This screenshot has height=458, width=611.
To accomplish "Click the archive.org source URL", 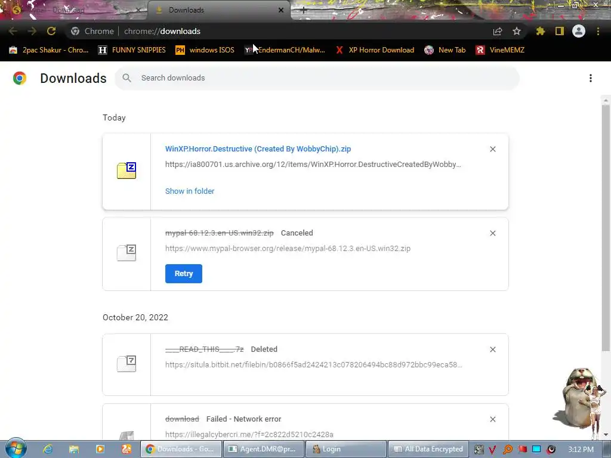I will coord(313,165).
